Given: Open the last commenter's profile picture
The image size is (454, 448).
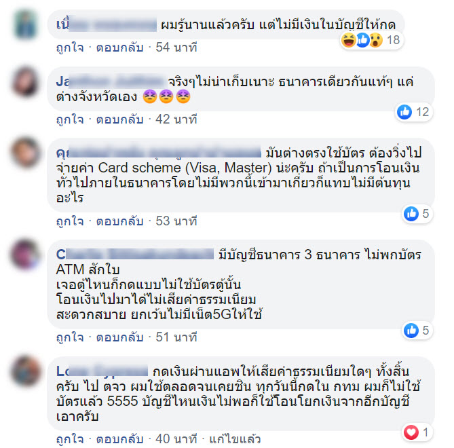Looking at the screenshot, I should [x=26, y=371].
